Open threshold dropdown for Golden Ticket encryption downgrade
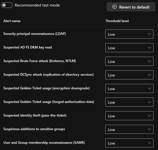The image size is (158, 150). [129, 88]
